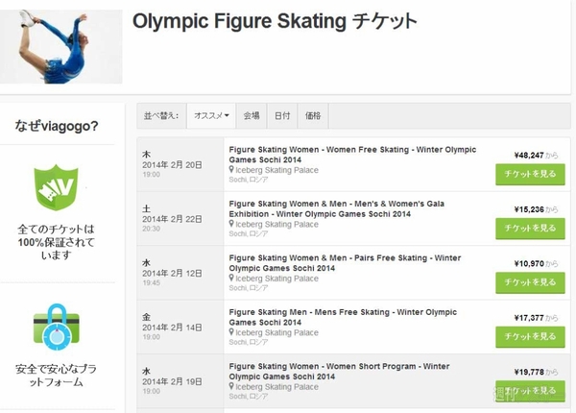Click location pin icon for Women Free Skating
The width and height of the screenshot is (576, 413).
230,171
